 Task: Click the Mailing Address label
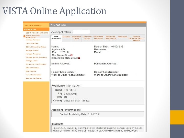point(61,64)
